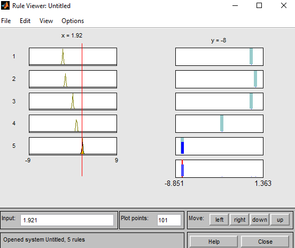Click the MATLAB icon in title bar
This screenshot has width=295, height=248.
point(5,5)
